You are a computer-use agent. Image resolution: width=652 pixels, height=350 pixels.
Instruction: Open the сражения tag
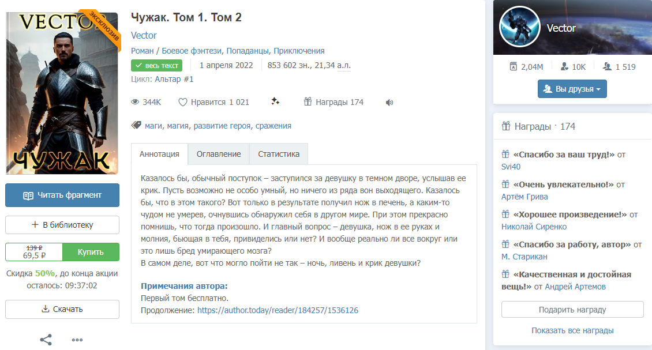pos(273,126)
